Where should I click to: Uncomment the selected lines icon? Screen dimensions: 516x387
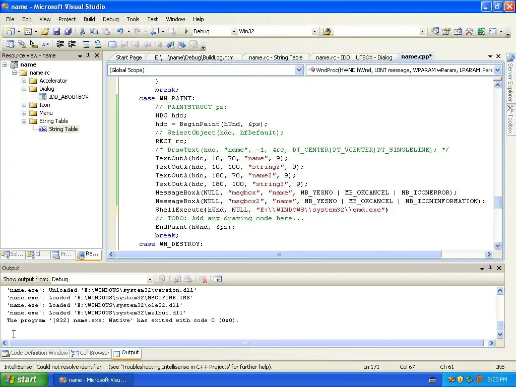pyautogui.click(x=97, y=44)
